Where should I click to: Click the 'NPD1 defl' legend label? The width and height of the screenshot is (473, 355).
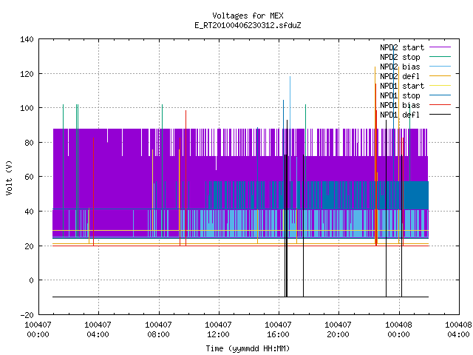coord(400,115)
